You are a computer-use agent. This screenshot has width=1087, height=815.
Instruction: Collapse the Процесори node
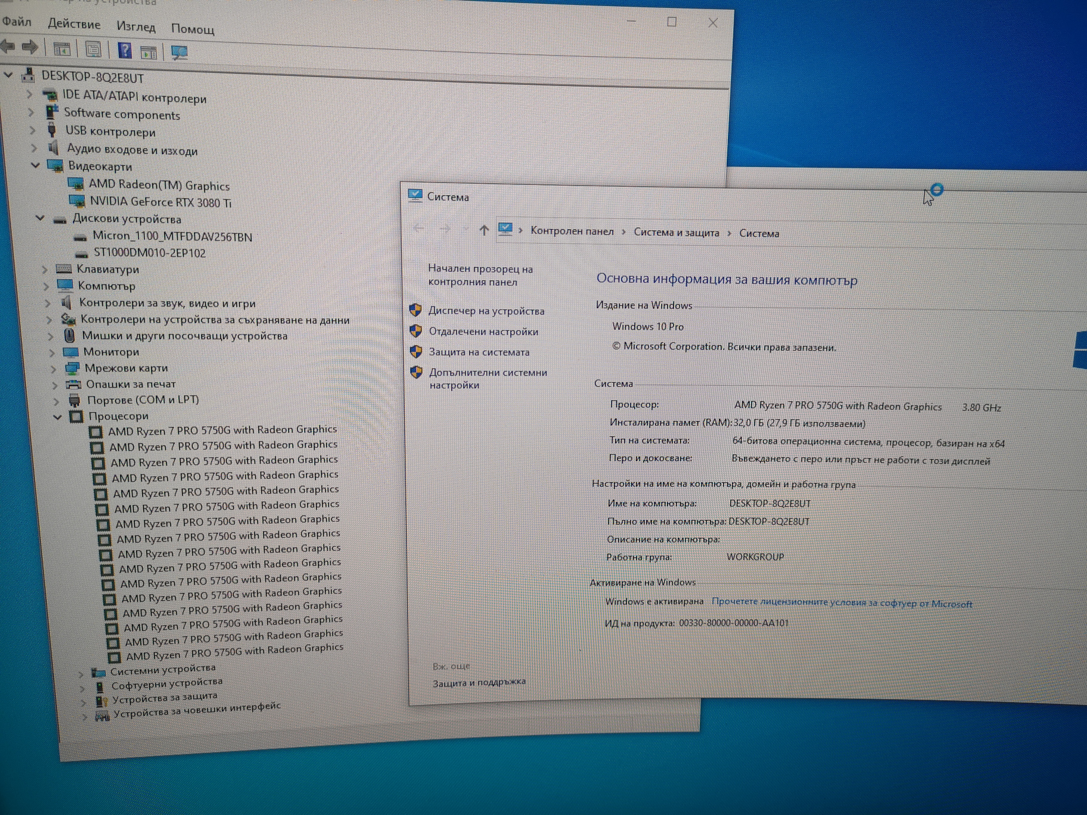58,417
